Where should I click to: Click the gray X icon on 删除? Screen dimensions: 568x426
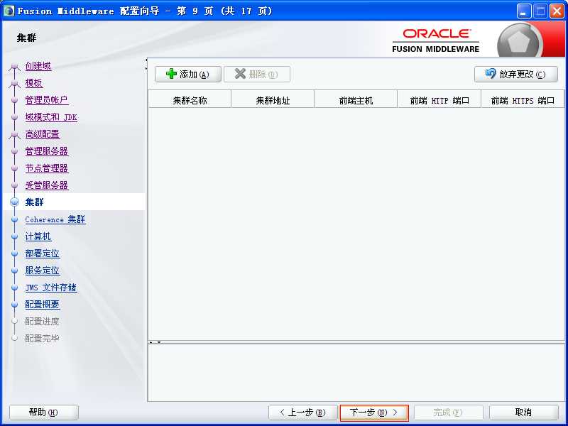point(240,74)
